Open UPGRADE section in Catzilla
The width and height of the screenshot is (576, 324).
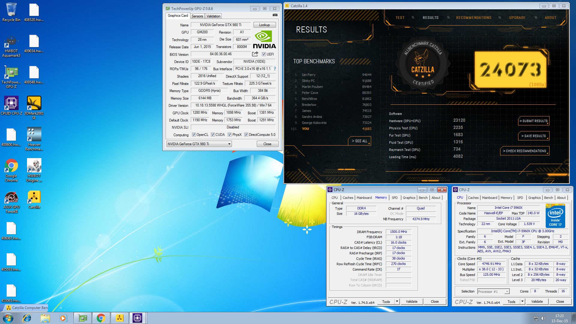coord(517,18)
